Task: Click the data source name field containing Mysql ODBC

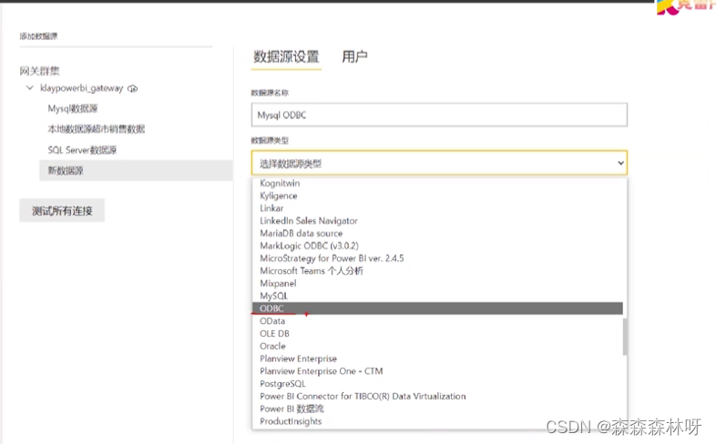Action: pos(439,115)
